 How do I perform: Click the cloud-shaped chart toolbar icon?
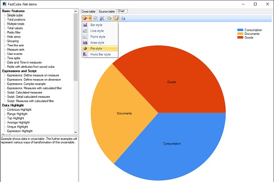(x=95, y=18)
